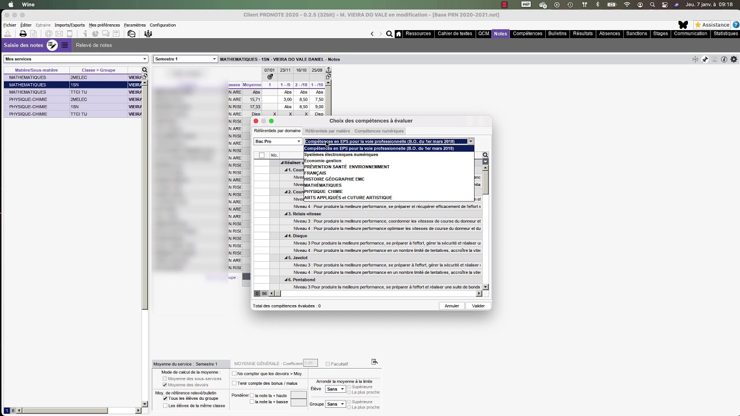Enable Ne compter que les devoirs > Moy.

234,374
